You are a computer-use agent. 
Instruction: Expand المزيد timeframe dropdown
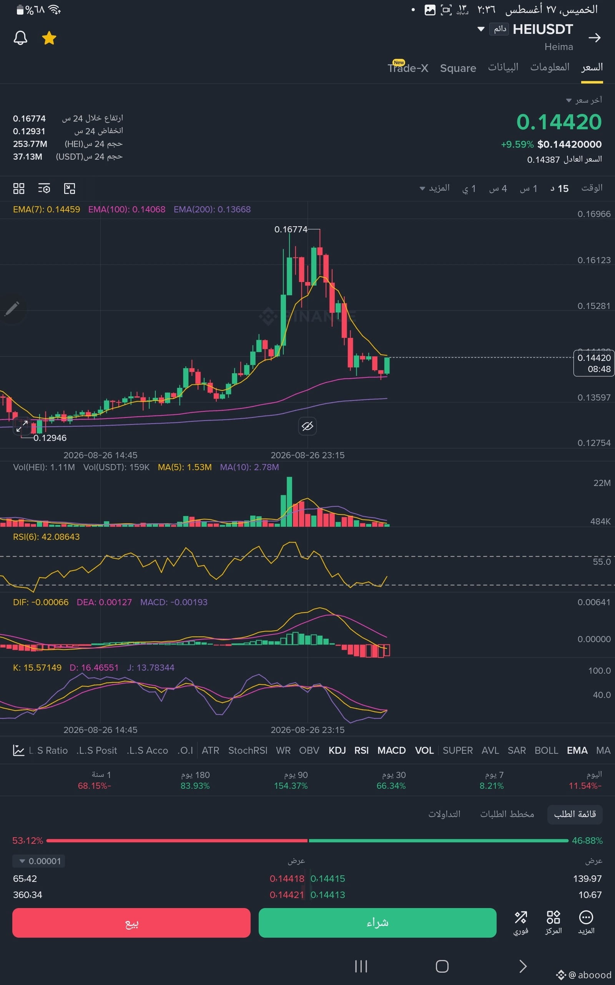click(434, 188)
